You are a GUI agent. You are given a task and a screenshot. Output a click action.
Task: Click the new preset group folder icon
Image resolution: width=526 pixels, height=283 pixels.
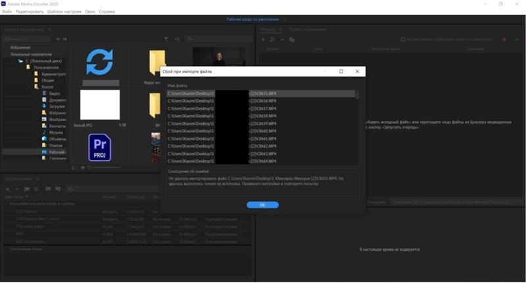pyautogui.click(x=27, y=189)
